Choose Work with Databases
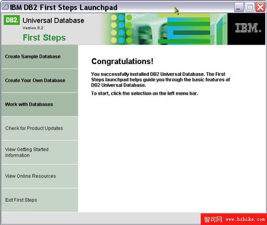Image resolution: width=267 pixels, height=225 pixels. pyautogui.click(x=40, y=104)
